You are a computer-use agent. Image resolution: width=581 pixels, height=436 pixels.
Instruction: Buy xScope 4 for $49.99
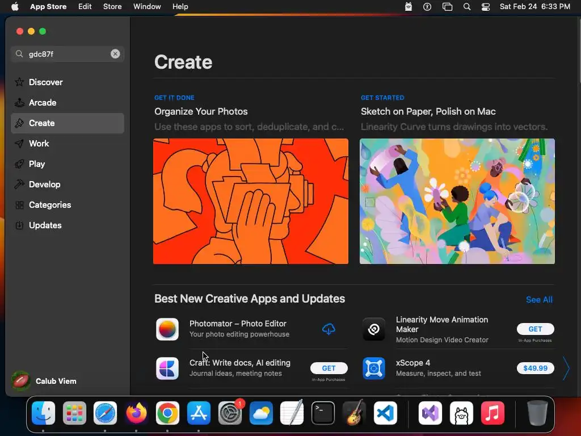(536, 368)
